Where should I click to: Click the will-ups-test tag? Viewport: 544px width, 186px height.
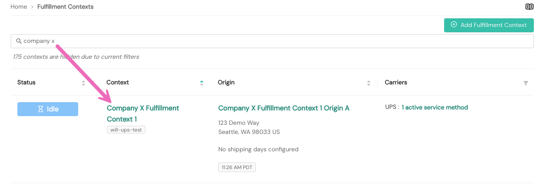126,130
